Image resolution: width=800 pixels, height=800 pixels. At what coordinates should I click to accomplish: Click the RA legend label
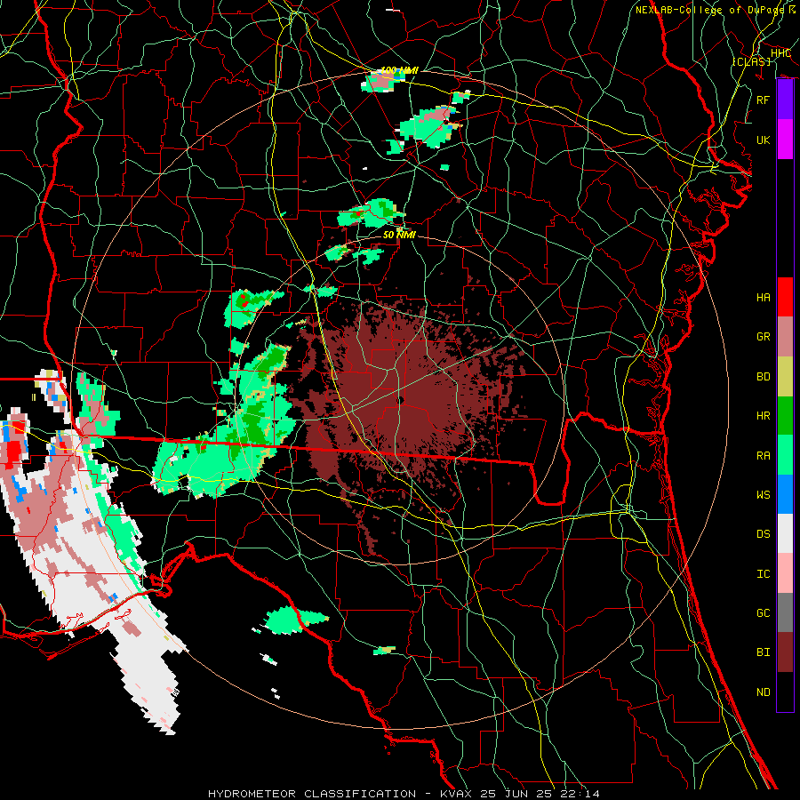point(763,455)
